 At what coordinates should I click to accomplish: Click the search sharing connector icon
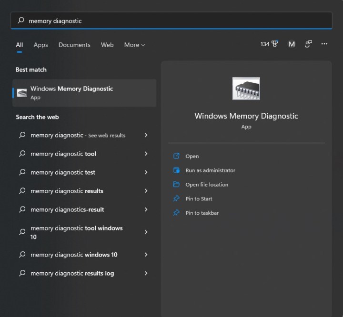[308, 44]
